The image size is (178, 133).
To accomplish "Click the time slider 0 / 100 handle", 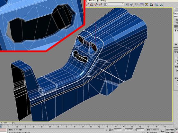I will click(x=6, y=123).
